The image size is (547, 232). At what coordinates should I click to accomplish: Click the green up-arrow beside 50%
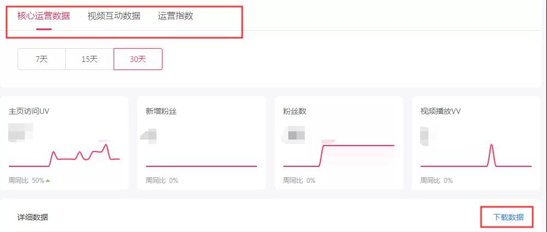48,181
